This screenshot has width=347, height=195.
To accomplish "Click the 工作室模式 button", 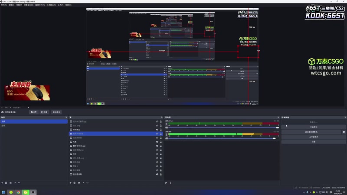I will click(314, 137).
